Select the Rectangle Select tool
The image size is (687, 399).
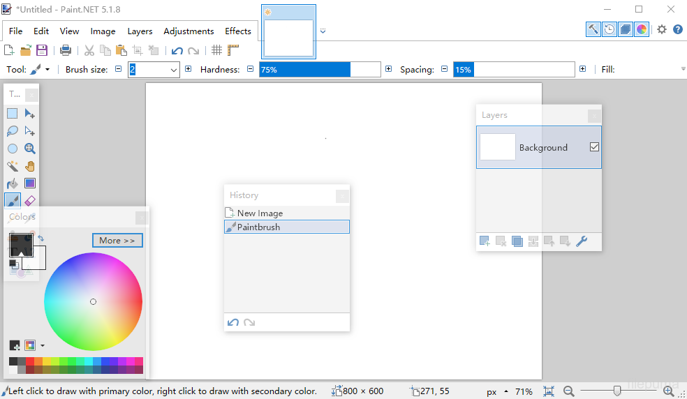[13, 114]
